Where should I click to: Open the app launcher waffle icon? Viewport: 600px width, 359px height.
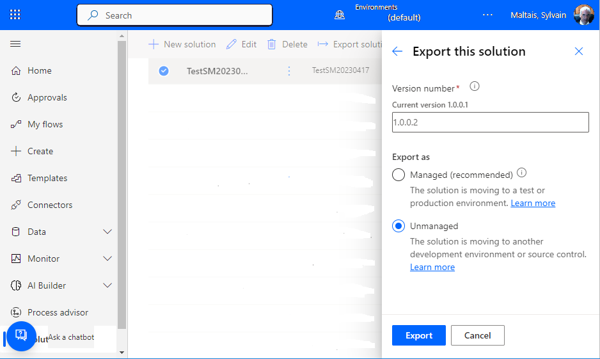[15, 15]
